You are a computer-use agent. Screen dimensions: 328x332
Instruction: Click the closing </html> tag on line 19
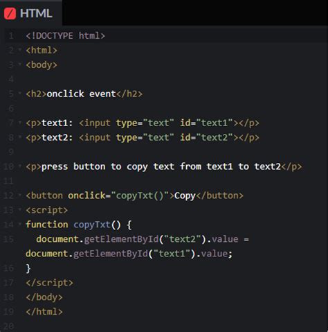[x=44, y=312]
